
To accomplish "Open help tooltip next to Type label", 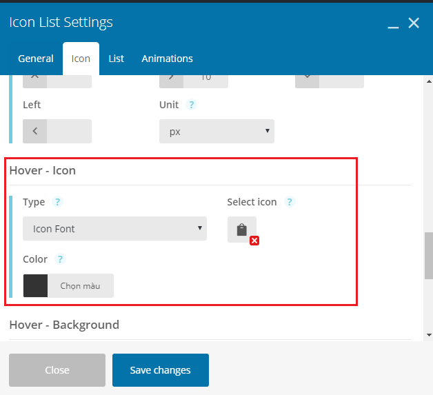I will point(57,202).
